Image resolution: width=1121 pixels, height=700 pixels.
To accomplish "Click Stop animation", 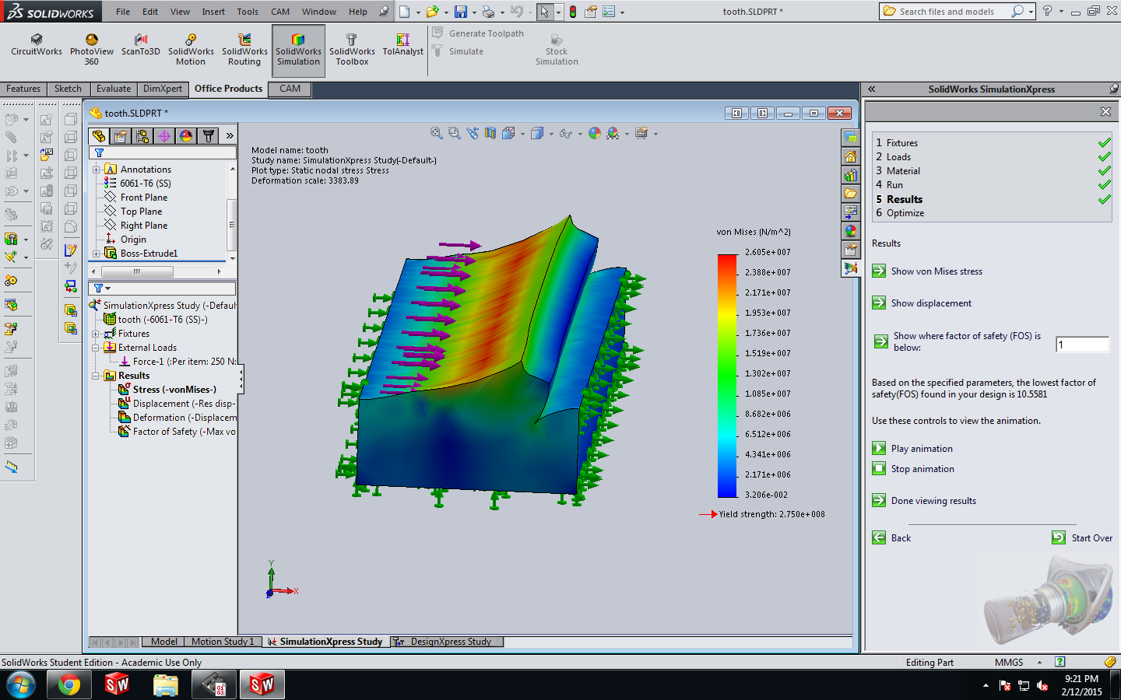I will click(x=914, y=469).
